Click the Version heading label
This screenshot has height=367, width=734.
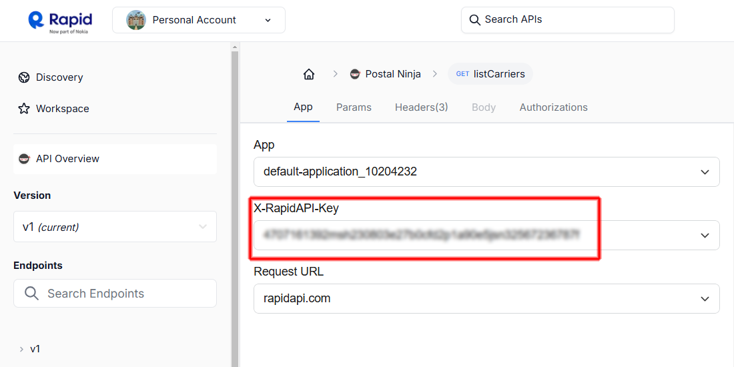(32, 196)
